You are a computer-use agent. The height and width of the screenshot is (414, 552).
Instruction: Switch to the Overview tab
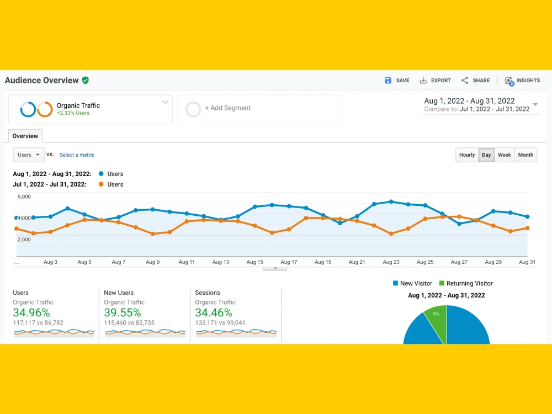[25, 136]
